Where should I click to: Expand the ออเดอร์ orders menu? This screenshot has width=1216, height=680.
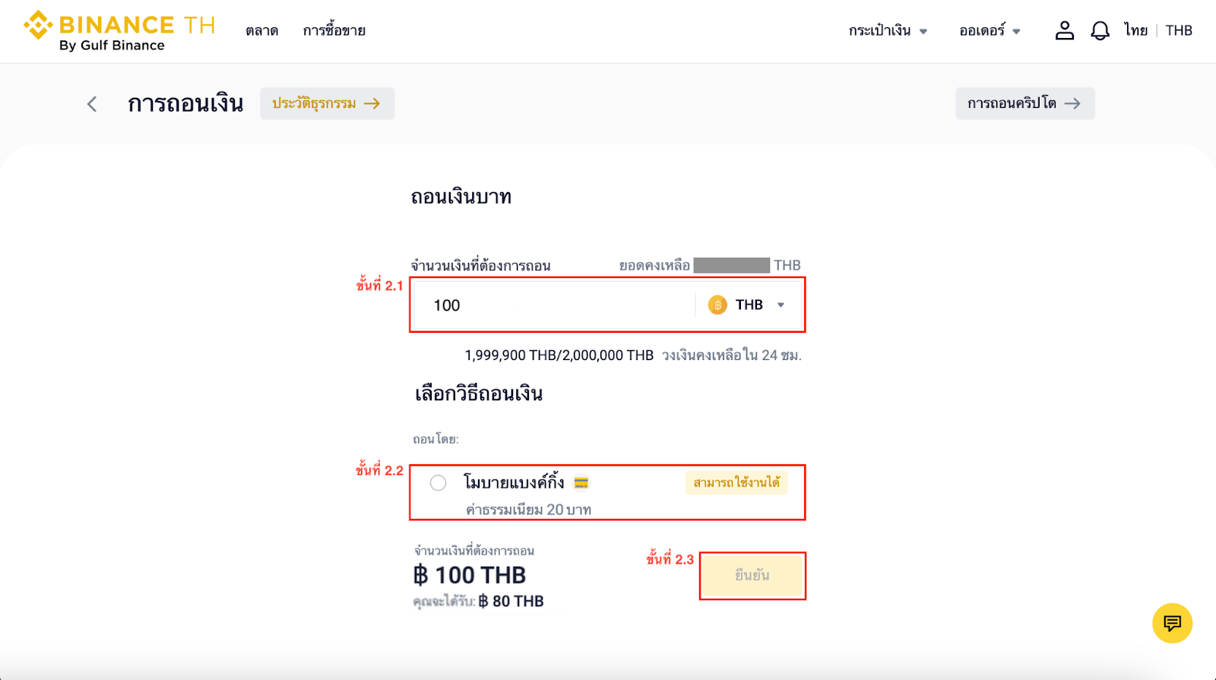point(987,30)
